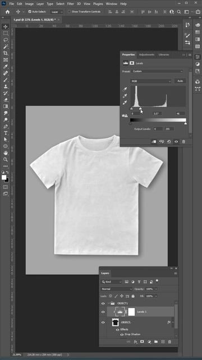The height and width of the screenshot is (360, 202).
Task: Toggle adjustment visibility in Properties panel
Action: (176, 142)
